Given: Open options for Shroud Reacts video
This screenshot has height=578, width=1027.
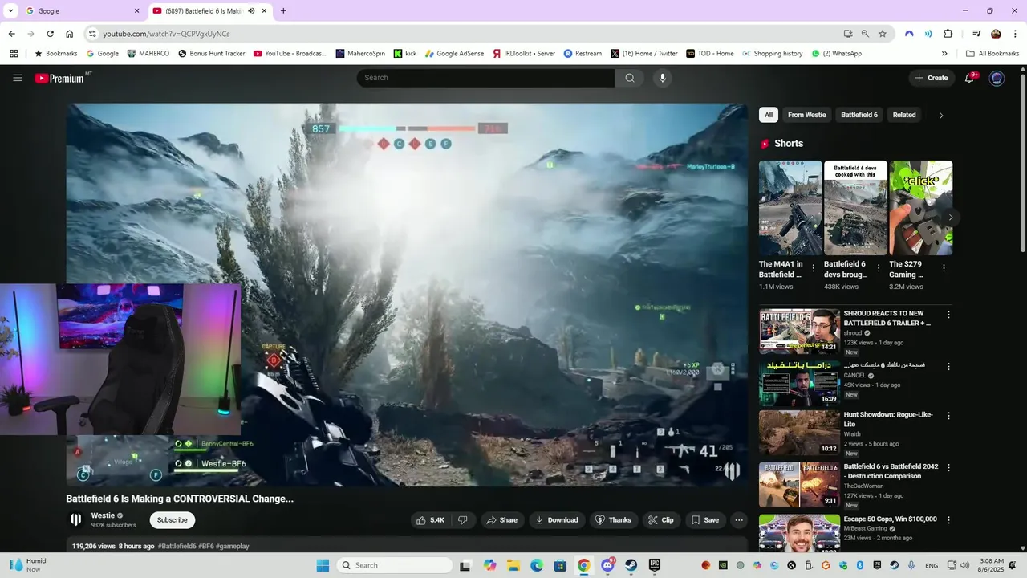Looking at the screenshot, I should (948, 315).
